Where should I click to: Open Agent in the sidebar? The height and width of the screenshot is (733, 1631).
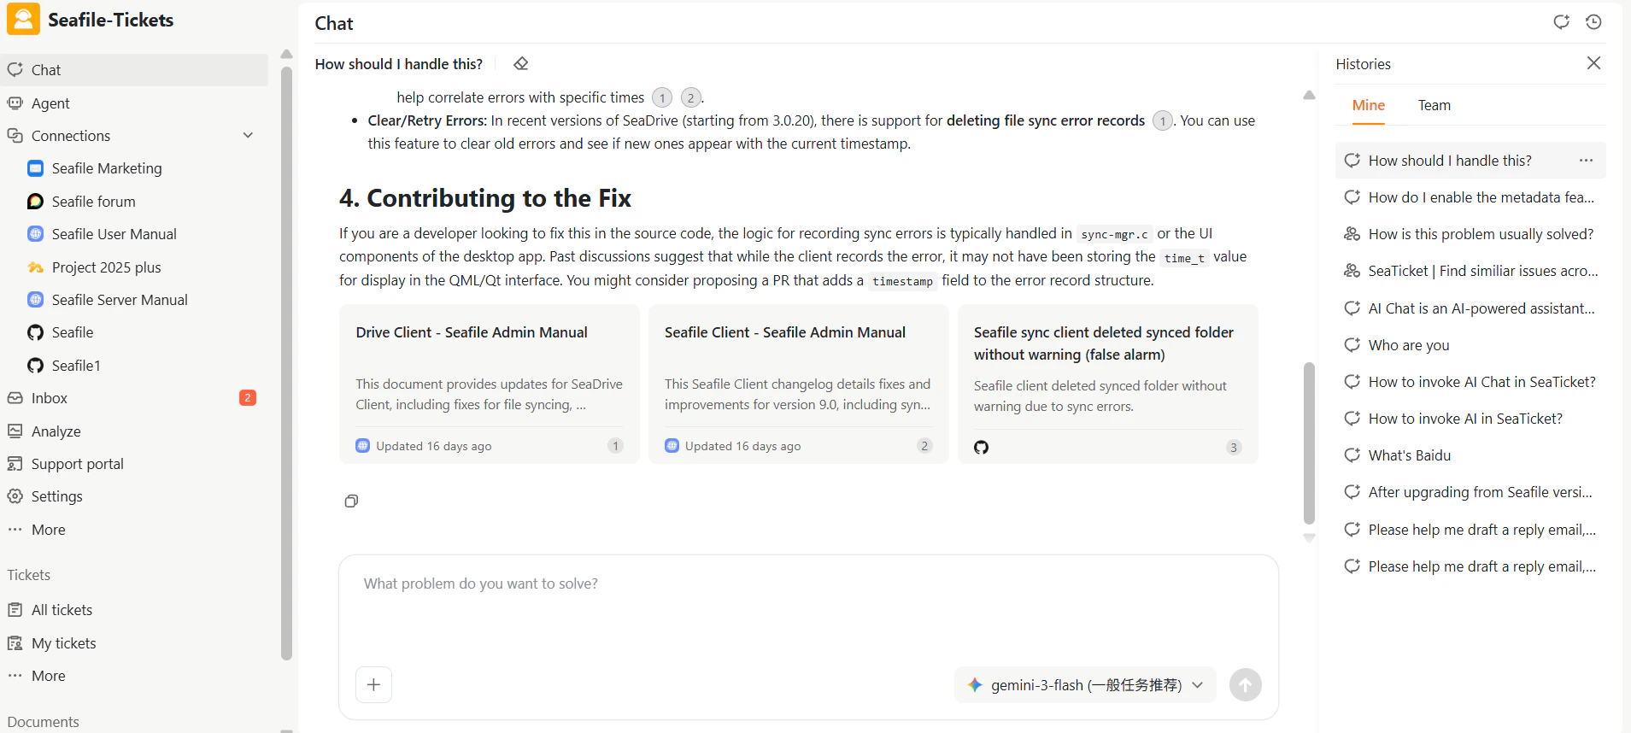point(134,103)
